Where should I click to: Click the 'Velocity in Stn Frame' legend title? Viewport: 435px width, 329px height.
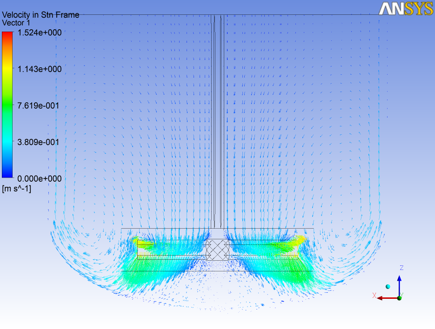40,15
